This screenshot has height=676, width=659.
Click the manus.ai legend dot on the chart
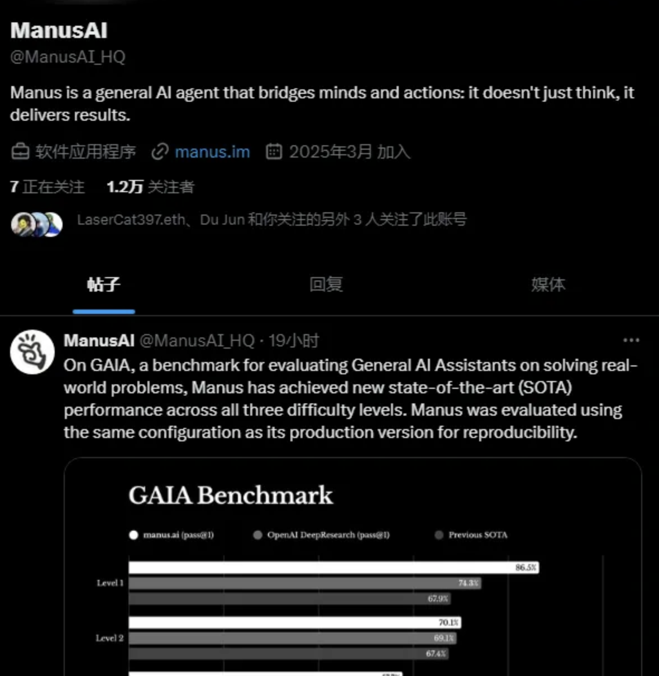tap(133, 535)
